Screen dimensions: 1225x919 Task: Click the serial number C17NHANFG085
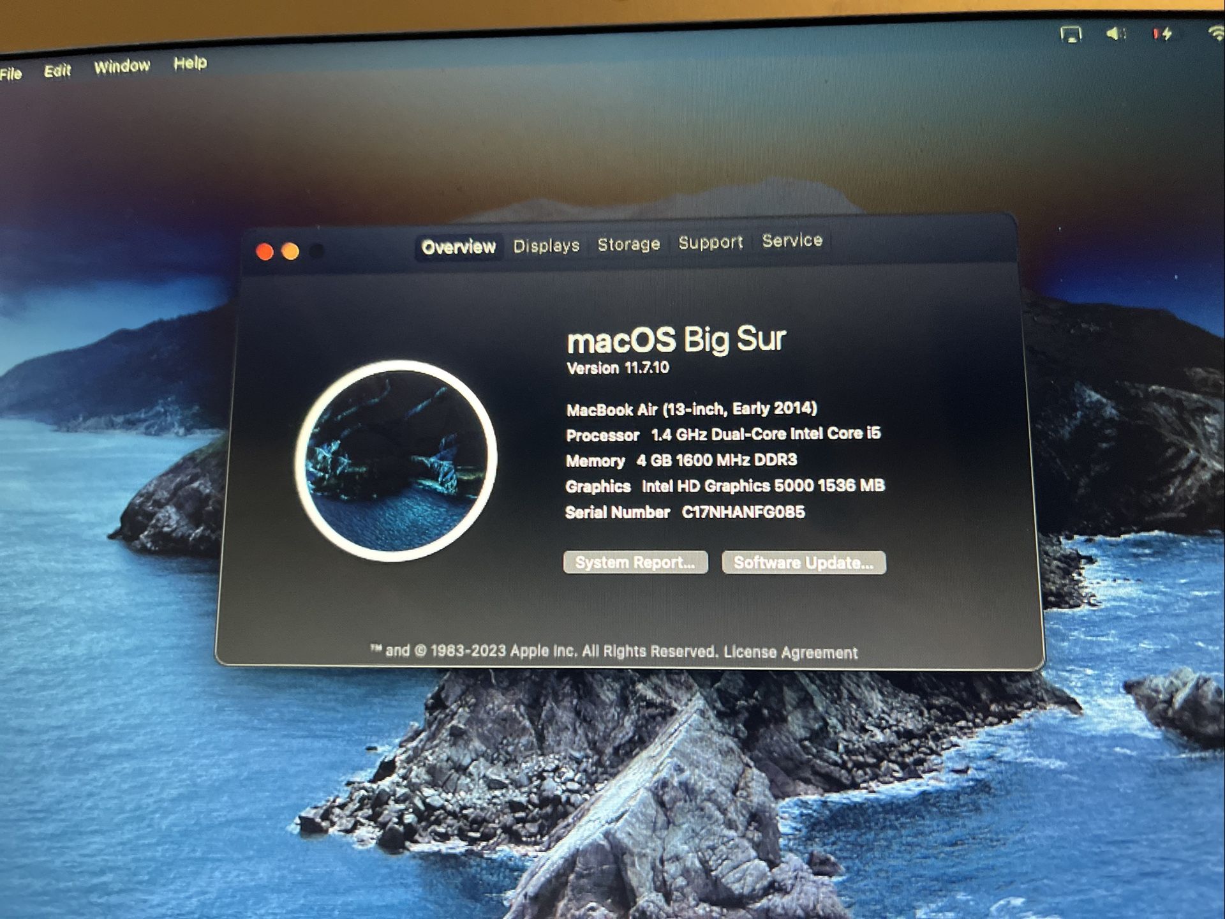(x=745, y=512)
